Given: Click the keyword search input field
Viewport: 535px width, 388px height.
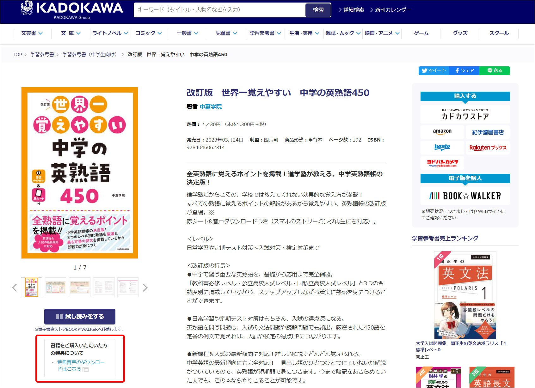Looking at the screenshot, I should [220, 10].
